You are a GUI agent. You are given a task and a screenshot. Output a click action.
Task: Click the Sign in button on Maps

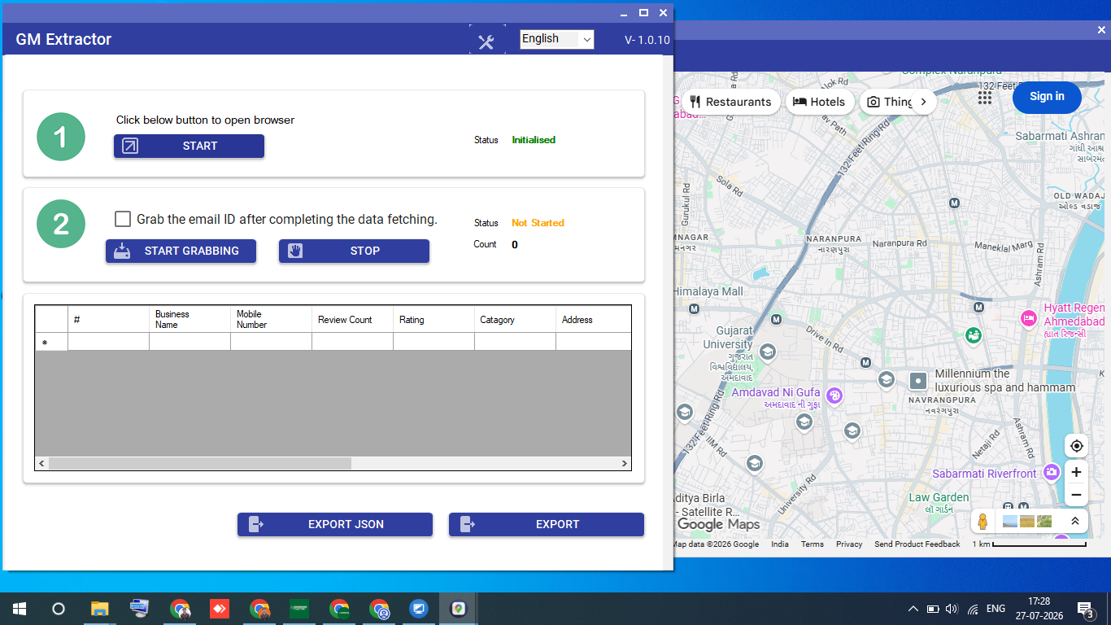[x=1047, y=97]
